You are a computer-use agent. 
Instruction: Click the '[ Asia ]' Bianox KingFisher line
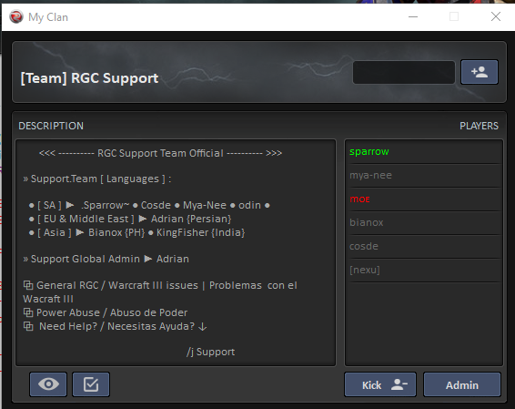click(x=136, y=233)
